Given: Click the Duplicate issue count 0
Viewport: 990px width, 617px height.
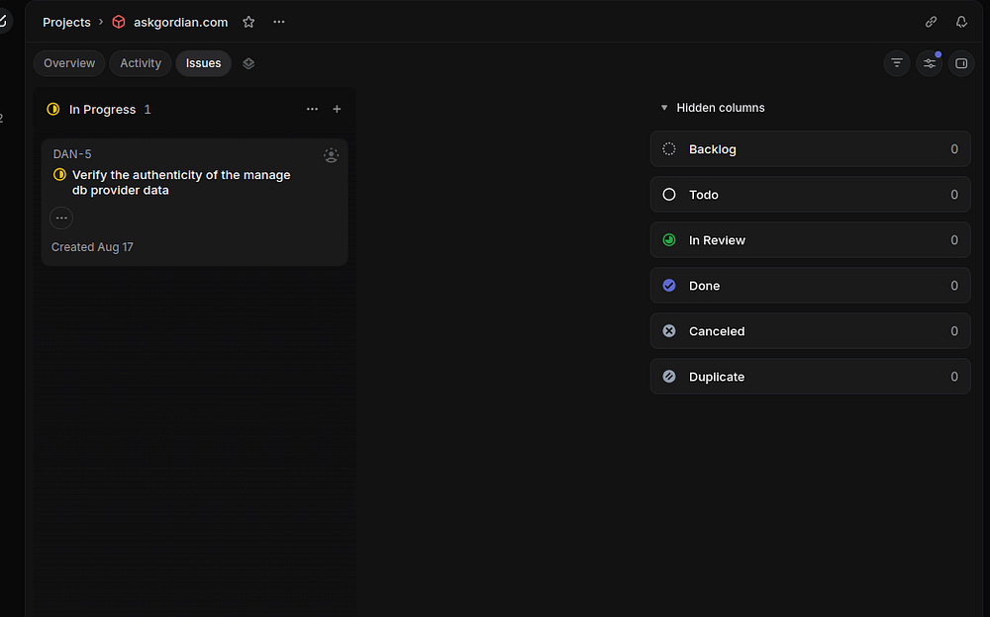Looking at the screenshot, I should coord(954,376).
